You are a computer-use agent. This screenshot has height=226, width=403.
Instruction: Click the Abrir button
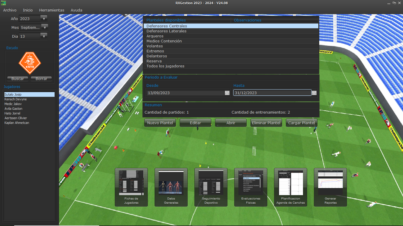pyautogui.click(x=231, y=123)
